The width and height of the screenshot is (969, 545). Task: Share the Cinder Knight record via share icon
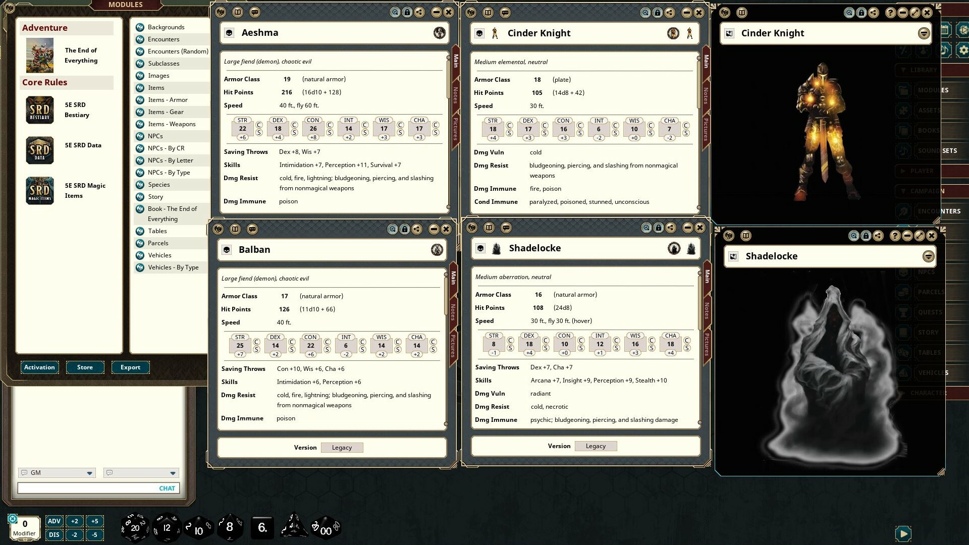pos(670,13)
